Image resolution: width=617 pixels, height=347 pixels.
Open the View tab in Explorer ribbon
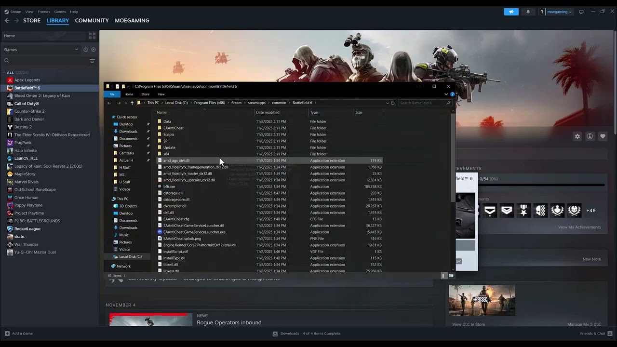pos(161,94)
